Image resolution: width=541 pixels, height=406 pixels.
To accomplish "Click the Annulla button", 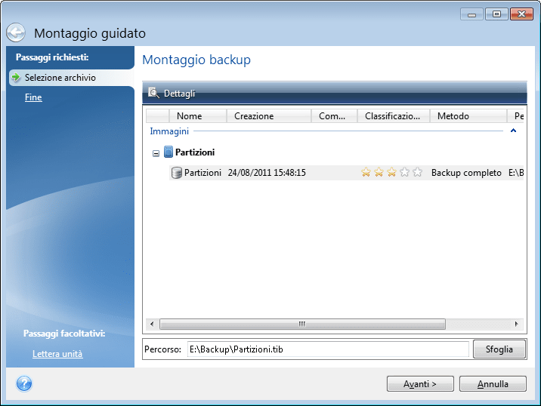I will (x=493, y=384).
